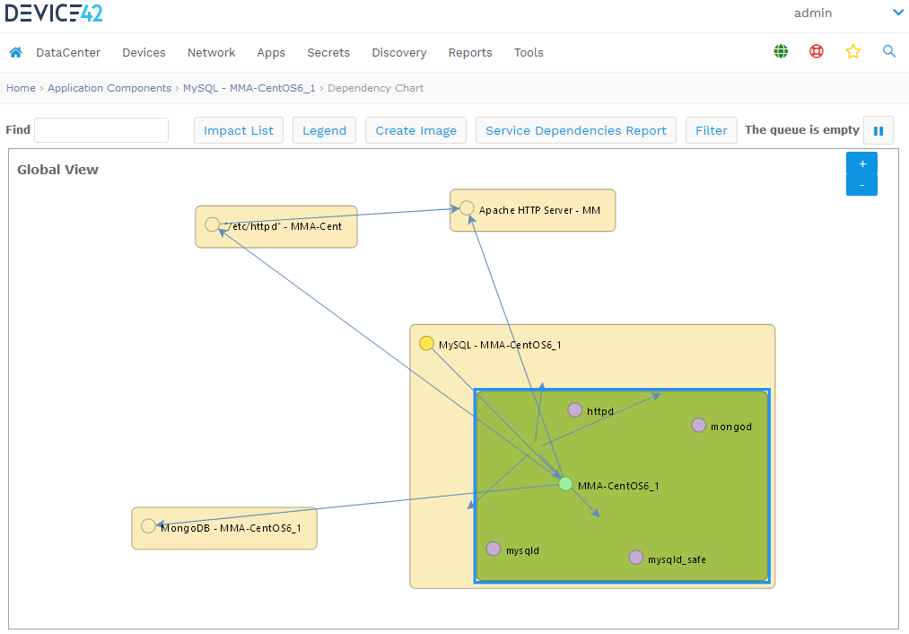Screen dimensions: 909x634
Task: Click the MMA-CentOS6_1 device label text
Action: (x=618, y=486)
